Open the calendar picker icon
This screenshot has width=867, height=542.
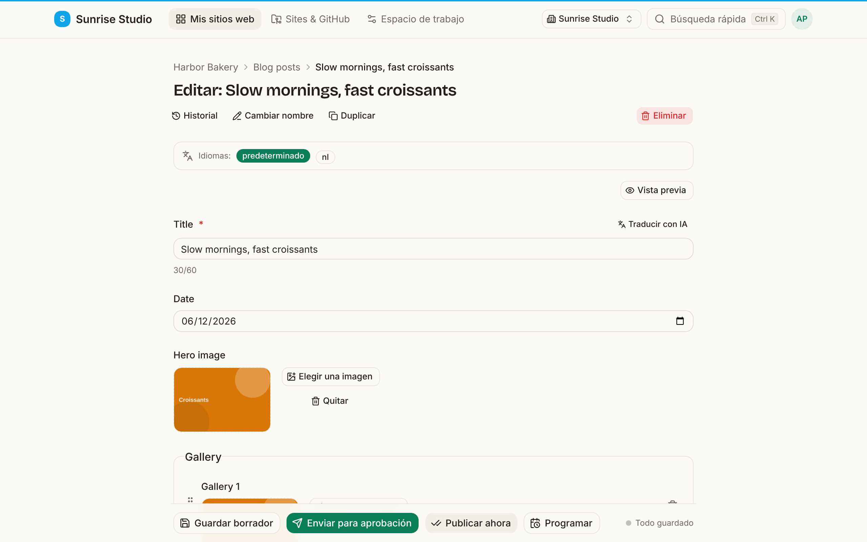point(680,321)
